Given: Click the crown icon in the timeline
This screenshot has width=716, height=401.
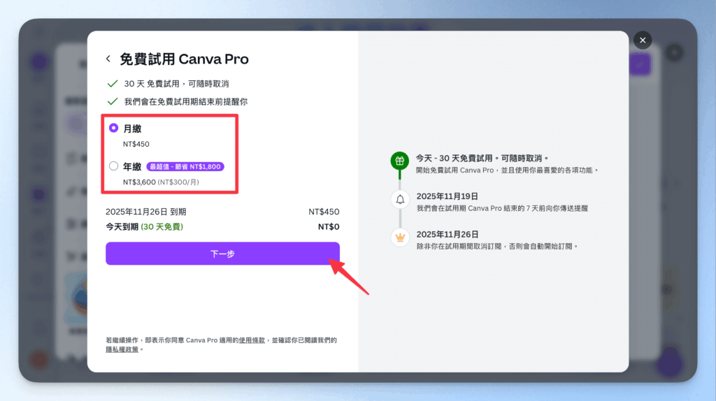Looking at the screenshot, I should [400, 238].
